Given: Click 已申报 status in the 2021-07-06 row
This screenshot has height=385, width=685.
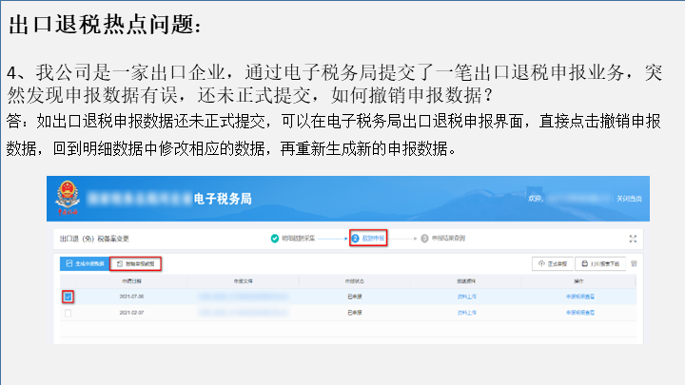Looking at the screenshot, I should click(x=355, y=297).
